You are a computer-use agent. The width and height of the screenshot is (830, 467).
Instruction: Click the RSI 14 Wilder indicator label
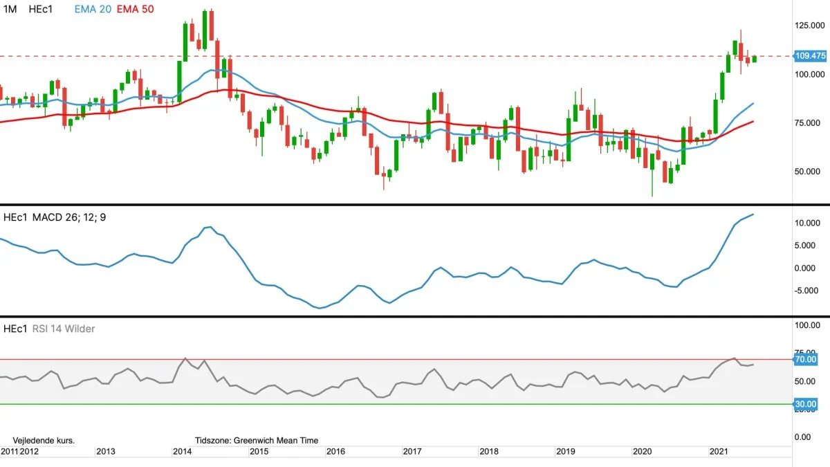[x=64, y=329]
